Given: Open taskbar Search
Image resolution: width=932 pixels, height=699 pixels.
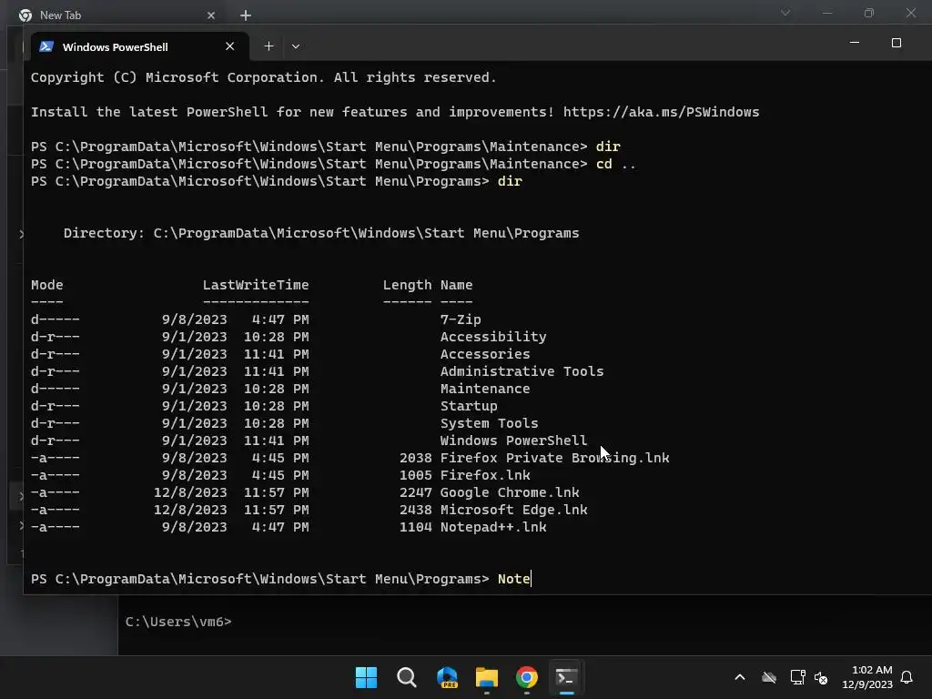Looking at the screenshot, I should click(x=407, y=677).
